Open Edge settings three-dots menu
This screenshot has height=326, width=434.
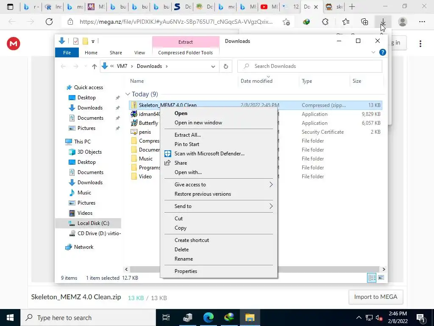[x=422, y=22]
